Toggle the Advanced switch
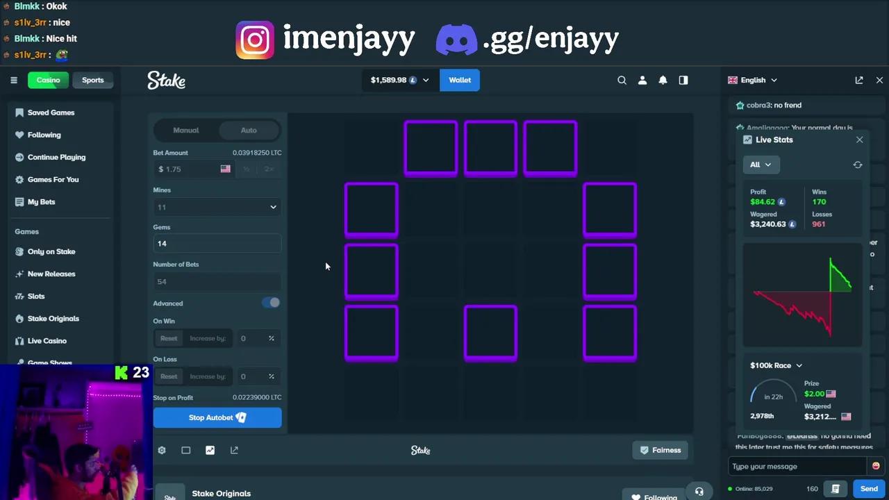The width and height of the screenshot is (889, 500). [x=271, y=303]
